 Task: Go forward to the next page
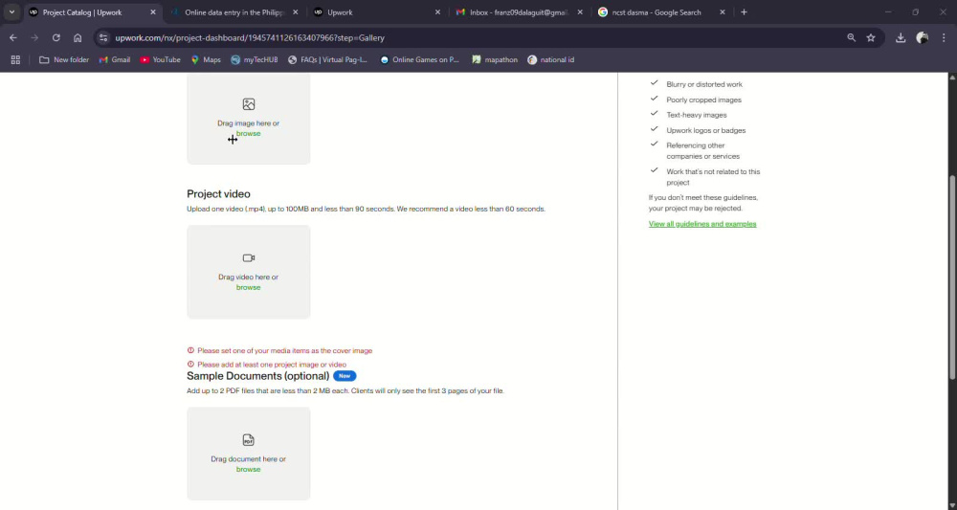34,38
